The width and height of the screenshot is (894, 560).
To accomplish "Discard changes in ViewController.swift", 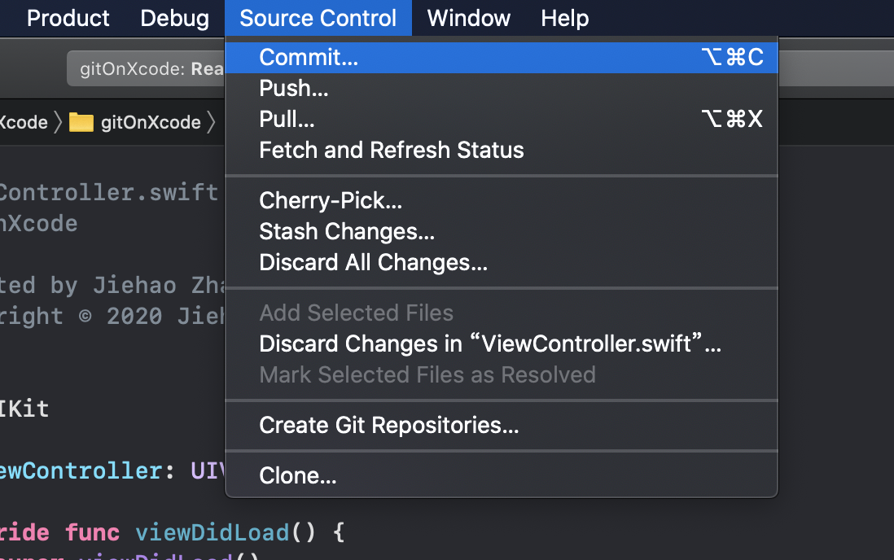I will tap(490, 343).
